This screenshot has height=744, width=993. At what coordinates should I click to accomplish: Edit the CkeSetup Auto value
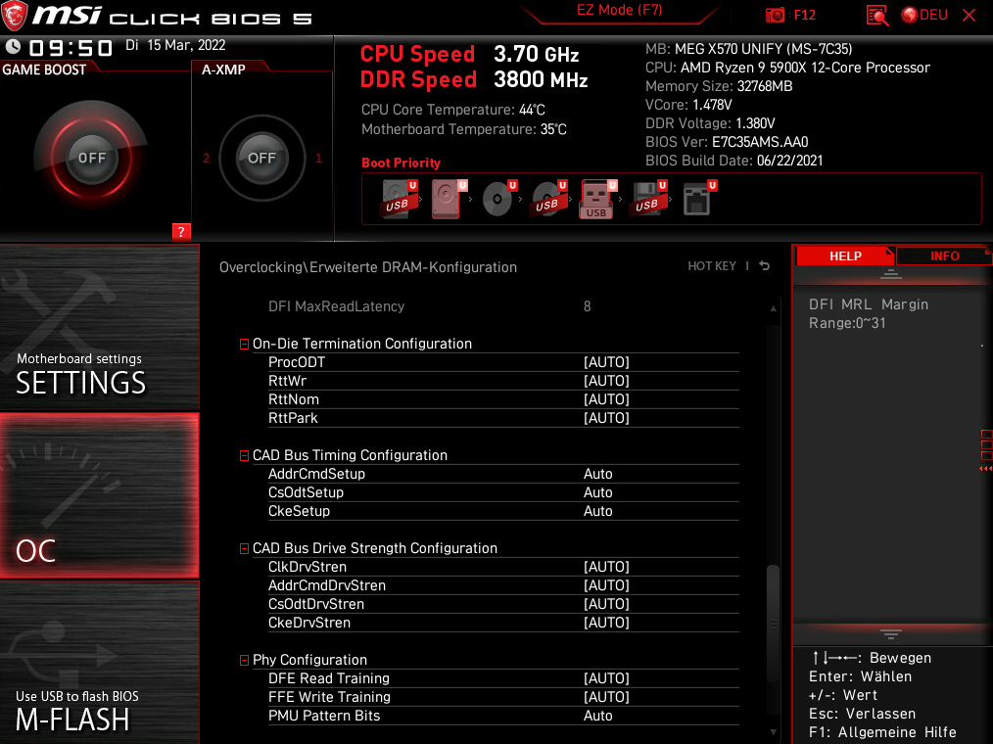coord(597,511)
